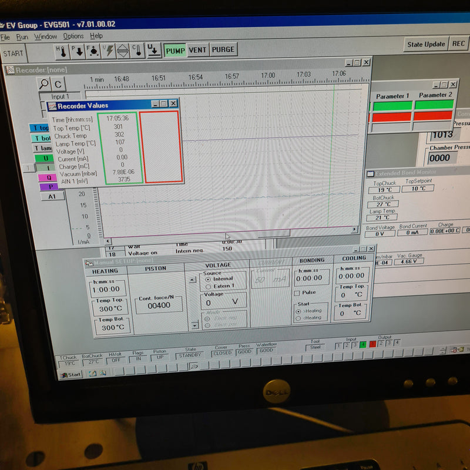The width and height of the screenshot is (470, 470).
Task: Click the green Input 4 indicator
Action: coord(363,344)
